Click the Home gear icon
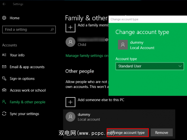The width and height of the screenshot is (187, 140). pyautogui.click(x=4, y=18)
